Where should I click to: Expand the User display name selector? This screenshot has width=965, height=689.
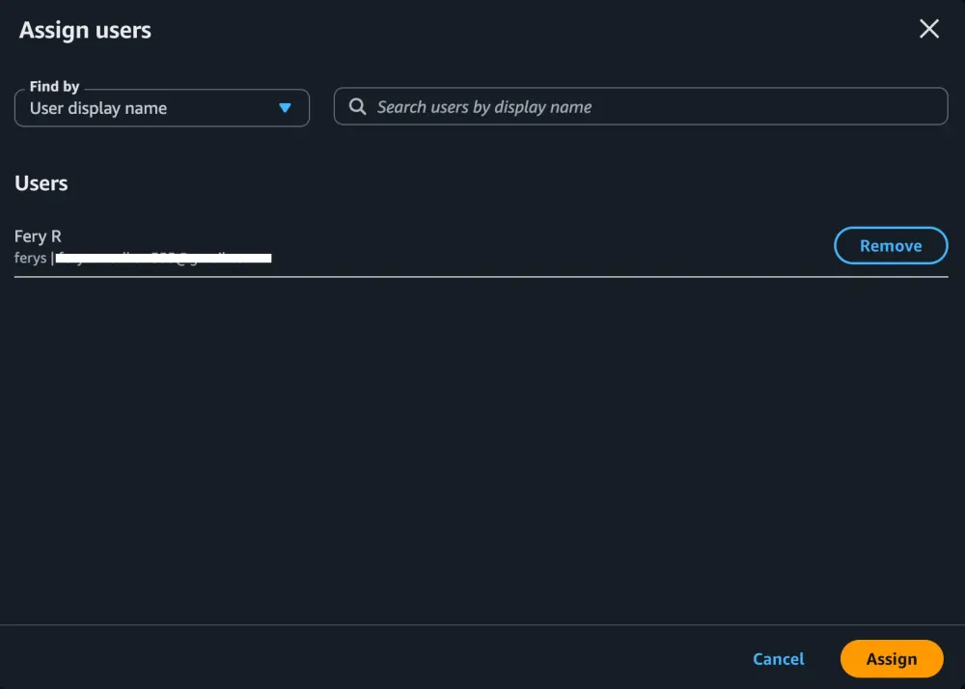pyautogui.click(x=161, y=108)
